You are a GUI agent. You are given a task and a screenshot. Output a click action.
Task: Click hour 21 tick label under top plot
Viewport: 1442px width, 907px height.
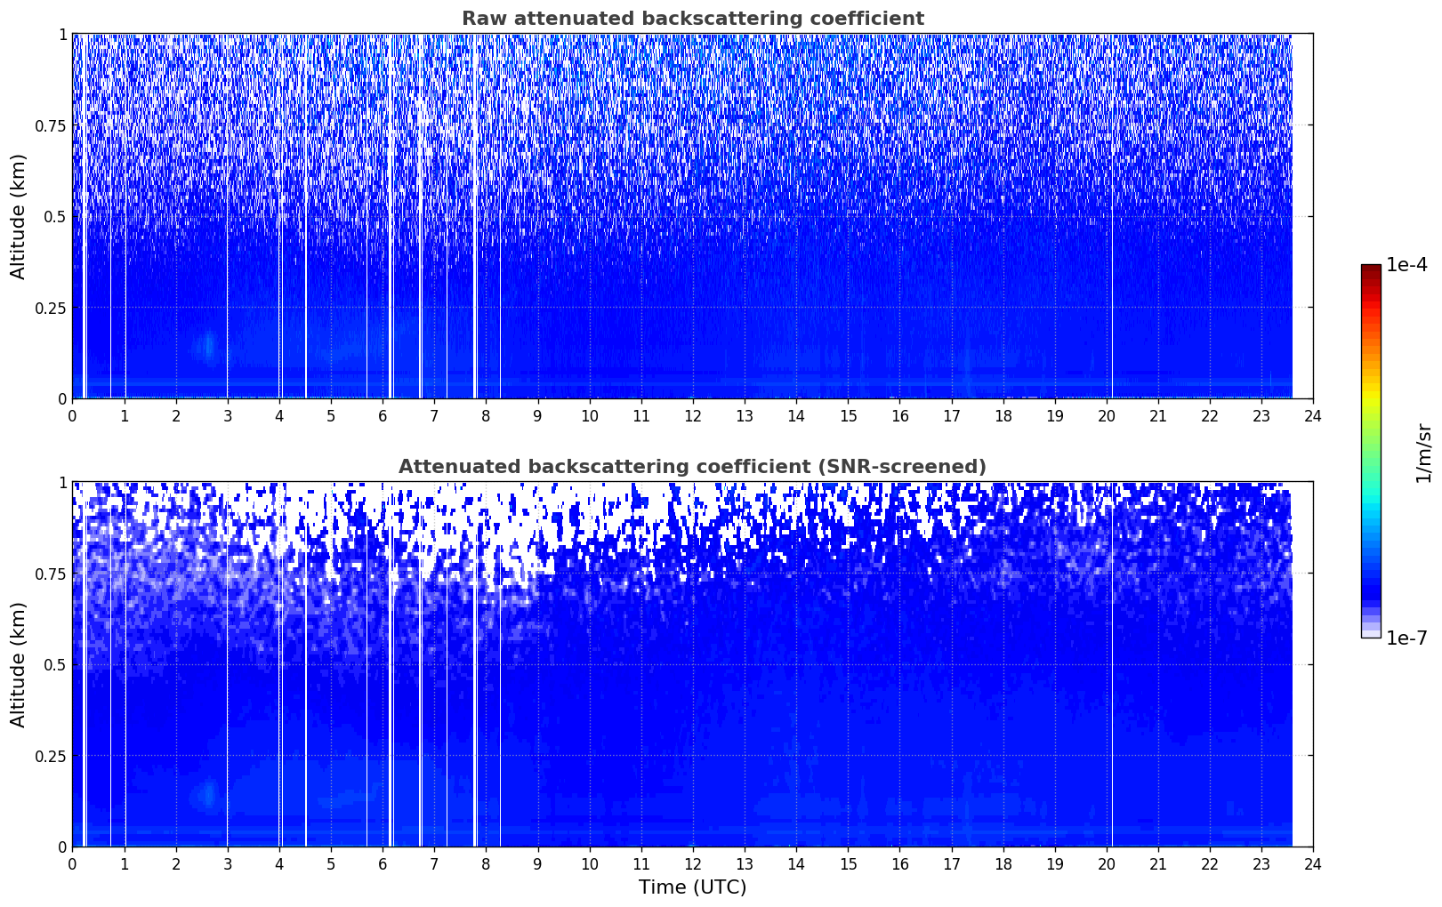coord(1157,415)
